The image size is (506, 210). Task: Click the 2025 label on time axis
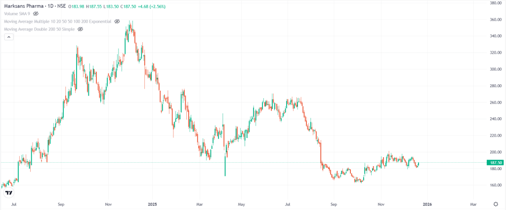152,203
